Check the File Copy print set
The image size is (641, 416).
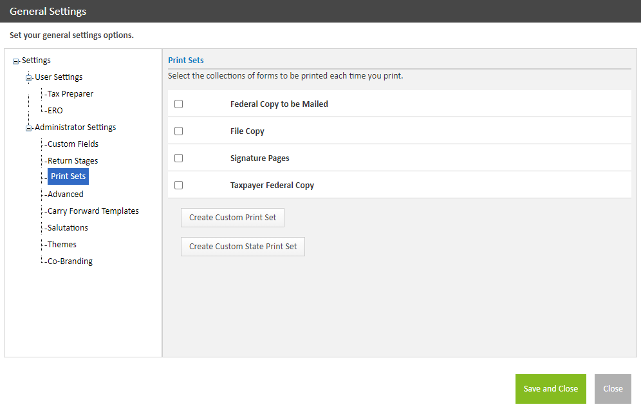pos(179,131)
